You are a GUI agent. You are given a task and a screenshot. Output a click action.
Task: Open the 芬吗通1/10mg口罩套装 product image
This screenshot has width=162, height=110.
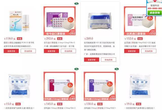click(x=60, y=86)
